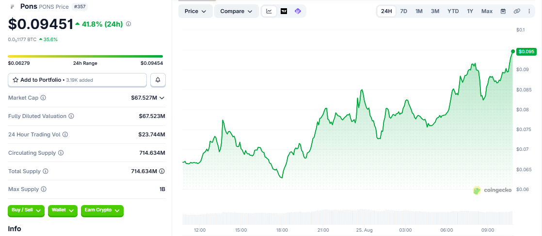Click the $67.523M valuation value
The image size is (542, 236).
click(x=152, y=116)
